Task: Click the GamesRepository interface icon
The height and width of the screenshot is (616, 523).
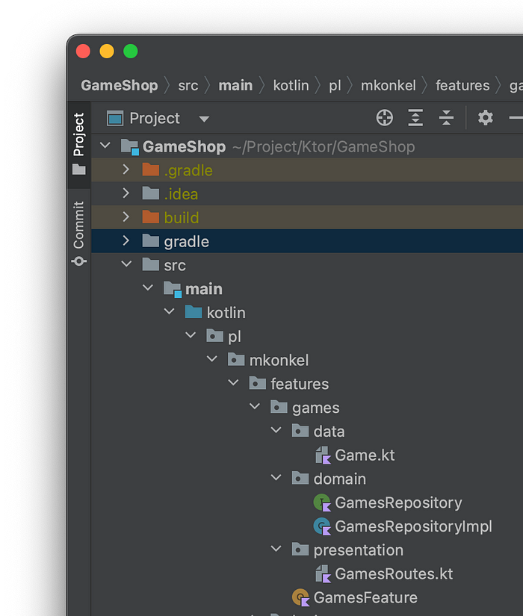Action: pyautogui.click(x=322, y=503)
